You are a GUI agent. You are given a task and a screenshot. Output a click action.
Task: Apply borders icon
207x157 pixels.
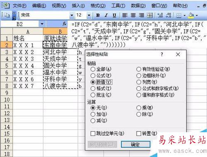pos(179,15)
